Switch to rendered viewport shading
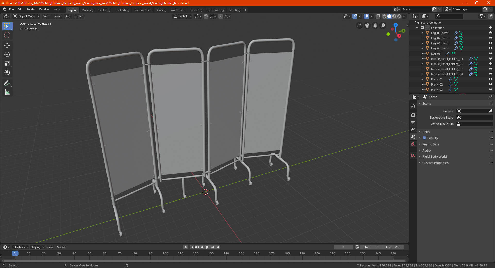The height and width of the screenshot is (268, 495). pos(399,16)
